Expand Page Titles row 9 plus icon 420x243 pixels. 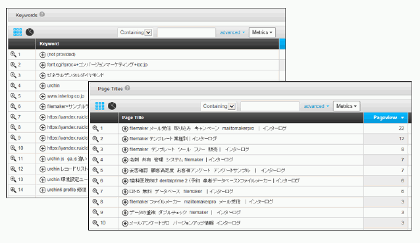click(125, 213)
